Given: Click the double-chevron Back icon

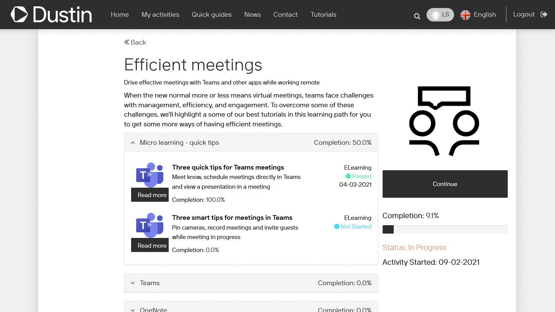Looking at the screenshot, I should coord(127,42).
